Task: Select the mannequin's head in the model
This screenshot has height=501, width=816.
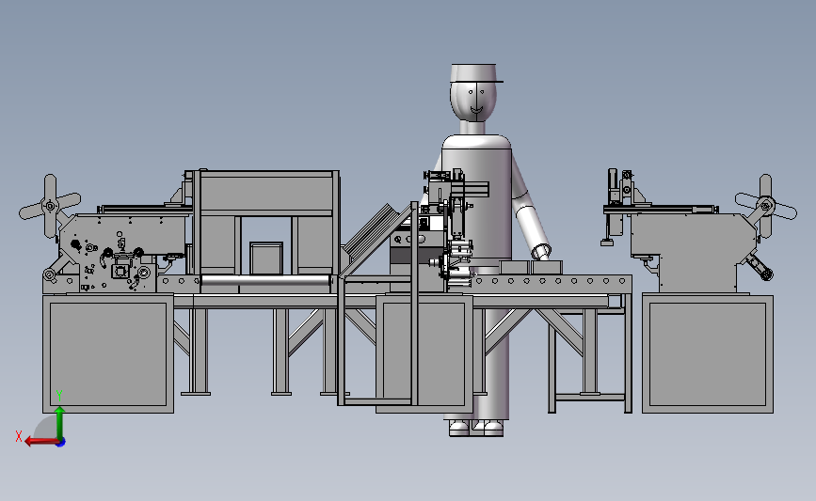Action: coord(472,102)
